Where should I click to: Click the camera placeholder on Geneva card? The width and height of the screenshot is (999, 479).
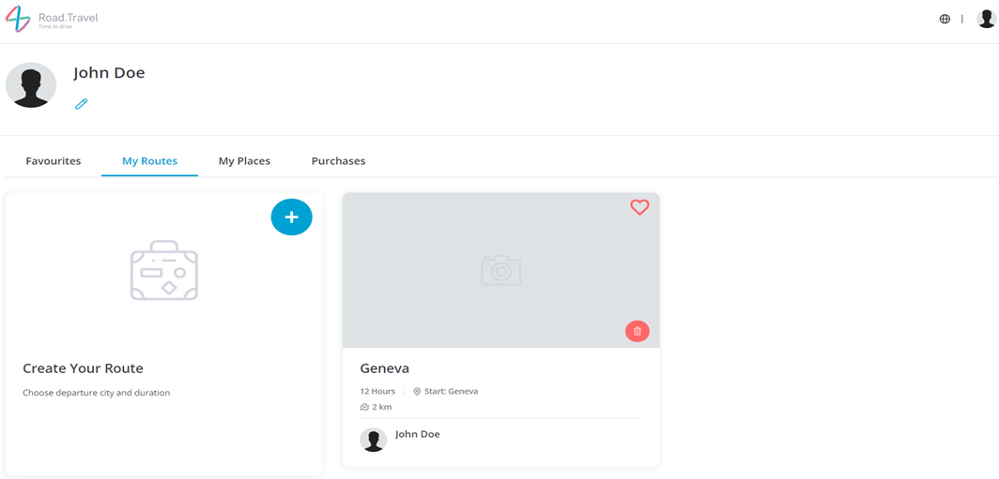(500, 270)
